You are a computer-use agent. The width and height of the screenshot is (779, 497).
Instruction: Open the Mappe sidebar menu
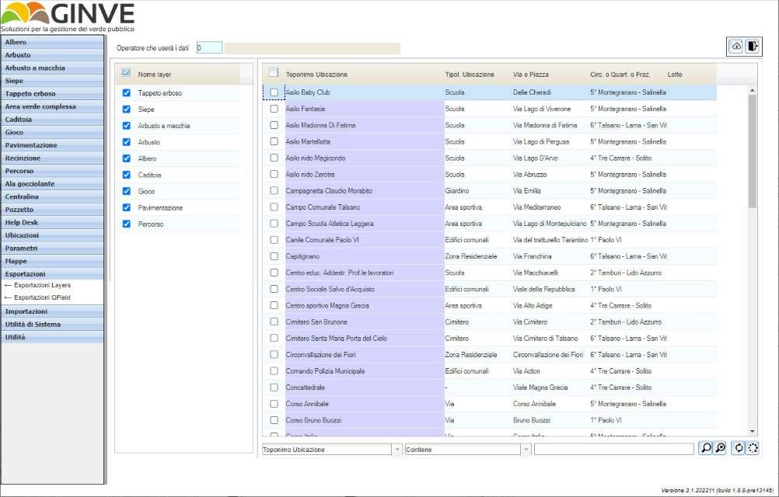(x=52, y=261)
